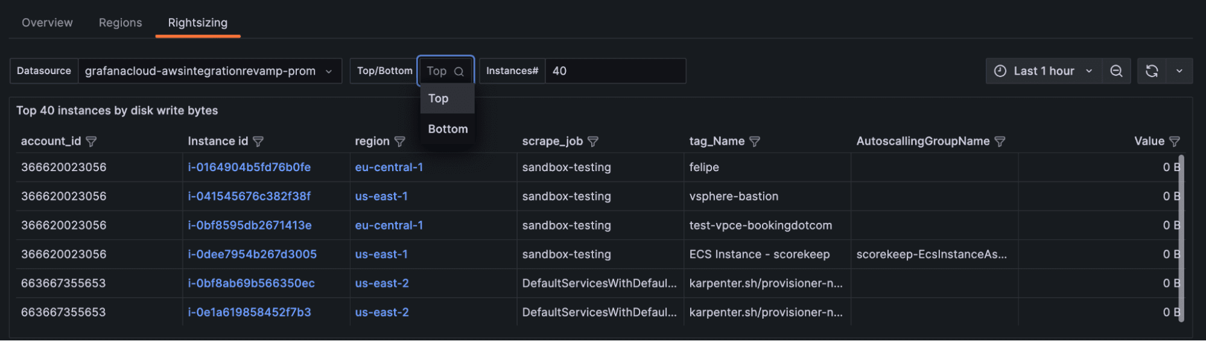Image resolution: width=1206 pixels, height=341 pixels.
Task: Choose Bottom from the dropdown list
Action: (x=447, y=129)
